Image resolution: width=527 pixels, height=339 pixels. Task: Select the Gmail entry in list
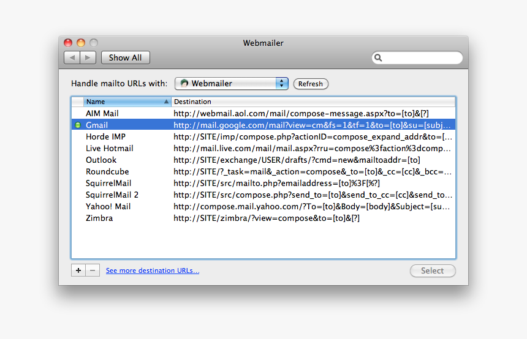(x=263, y=125)
